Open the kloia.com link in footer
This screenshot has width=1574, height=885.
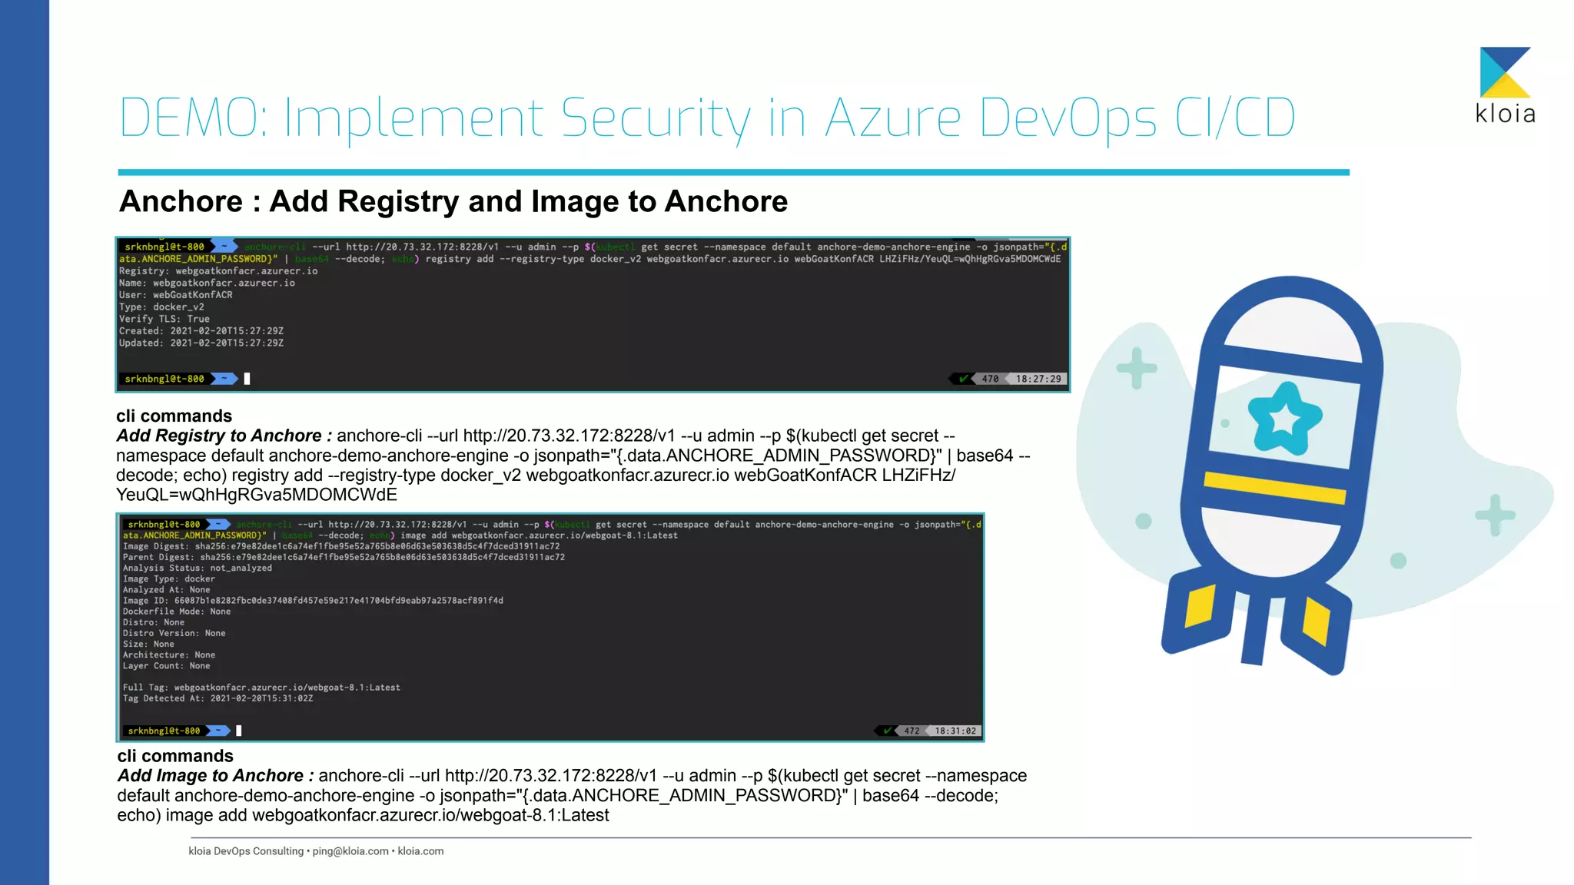pos(420,851)
